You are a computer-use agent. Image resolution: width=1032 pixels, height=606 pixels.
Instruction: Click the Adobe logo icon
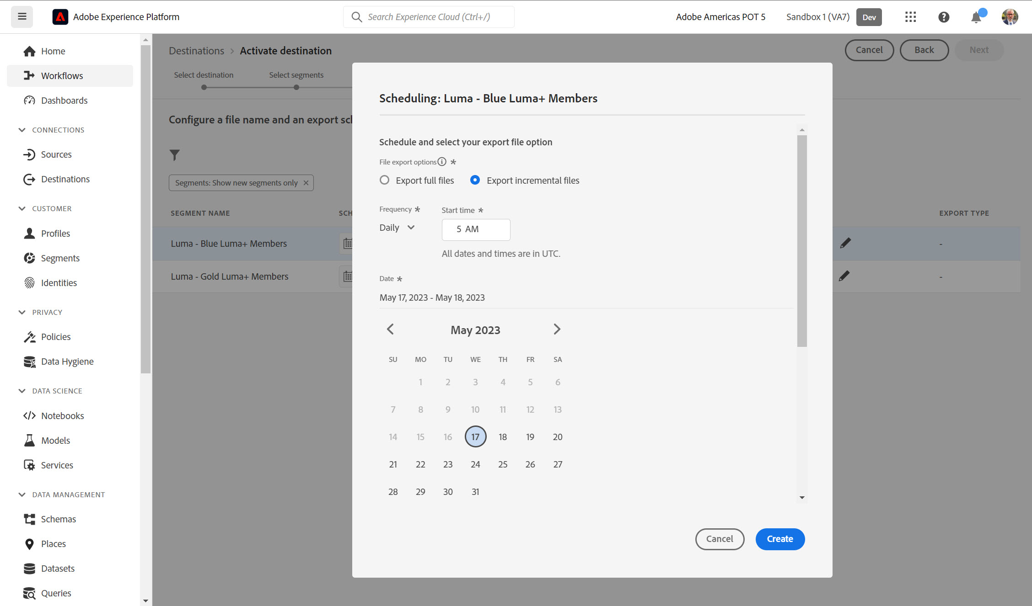[60, 17]
